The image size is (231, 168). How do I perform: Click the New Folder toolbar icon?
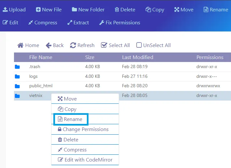(x=75, y=9)
